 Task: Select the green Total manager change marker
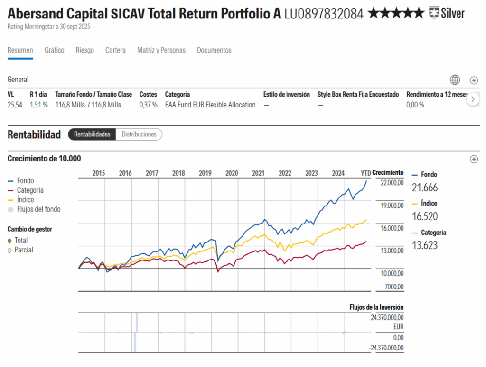(10, 240)
